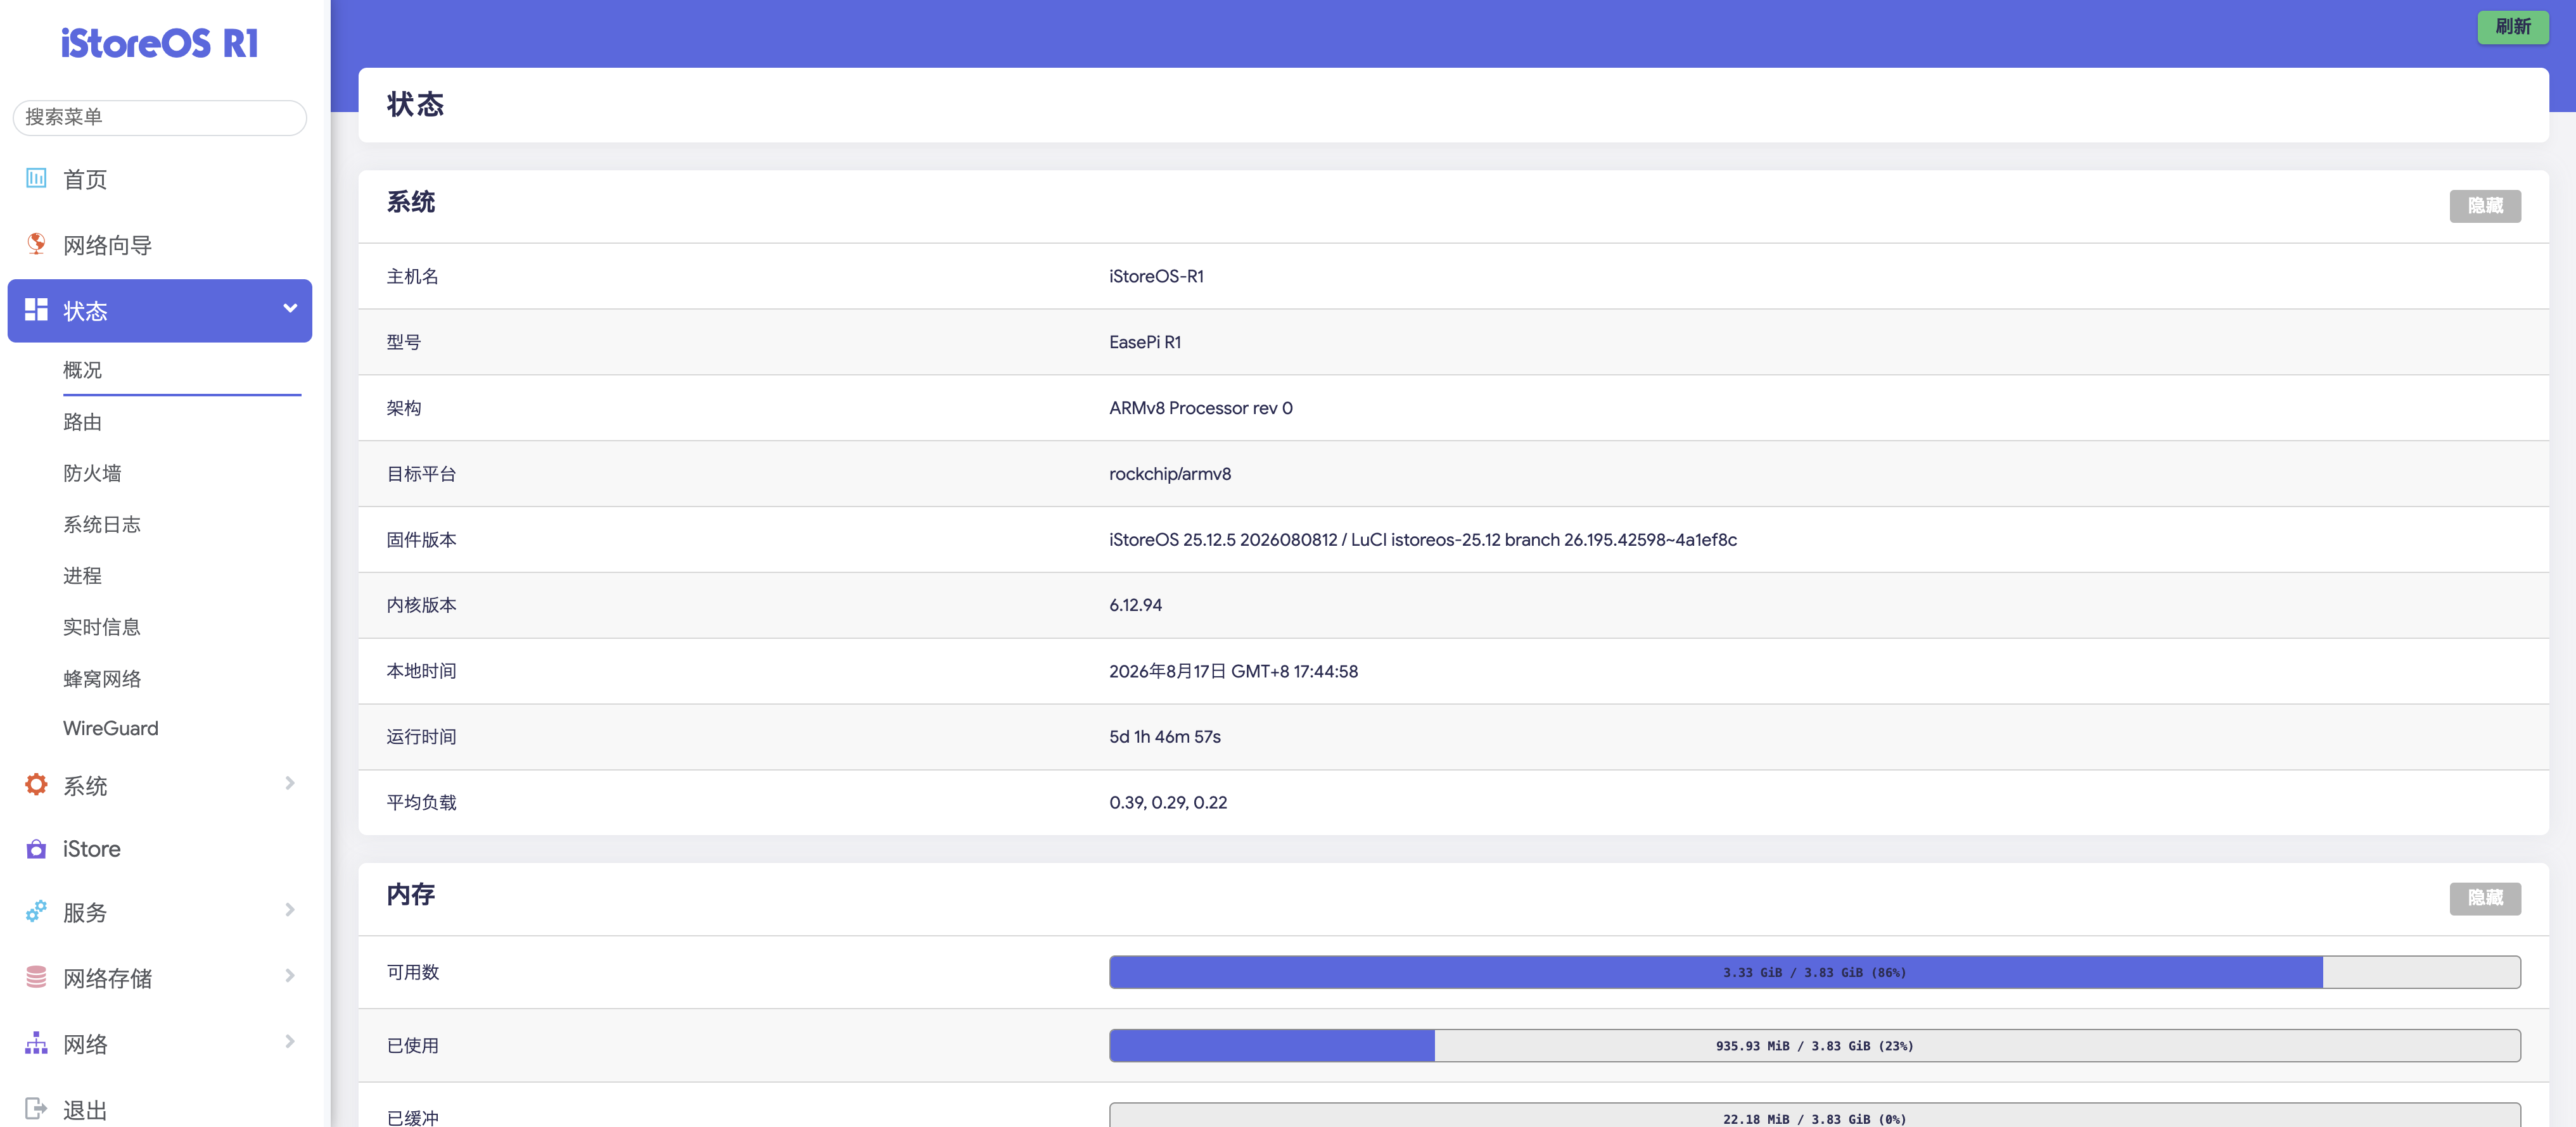Click the 状态 dashboard grid icon
This screenshot has width=2576, height=1127.
pyautogui.click(x=36, y=310)
